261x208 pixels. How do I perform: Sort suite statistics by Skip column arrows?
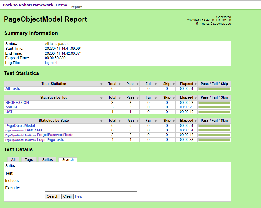pos(174,121)
